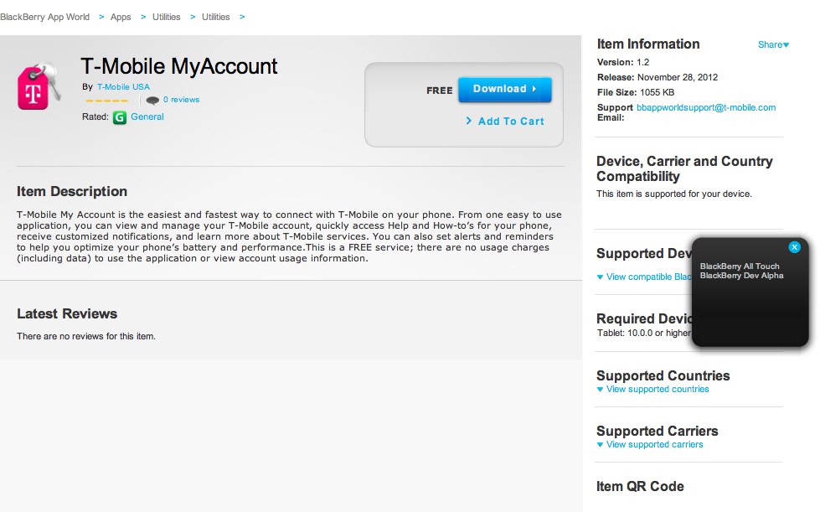Viewport: 820px width, 512px height.
Task: Expand View compatible BlackBerry devices
Action: pos(642,277)
